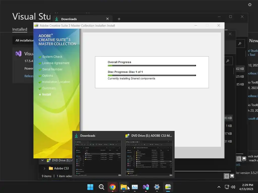Open network status in the system tray
258x193 pixels.
point(227,187)
